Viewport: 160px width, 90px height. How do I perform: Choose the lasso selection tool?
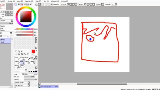pos(19,51)
